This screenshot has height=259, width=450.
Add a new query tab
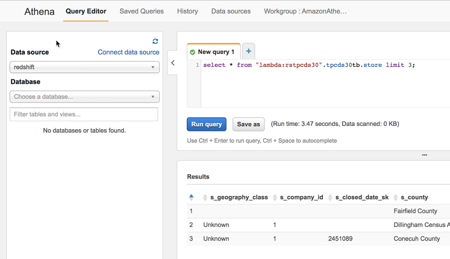click(249, 51)
